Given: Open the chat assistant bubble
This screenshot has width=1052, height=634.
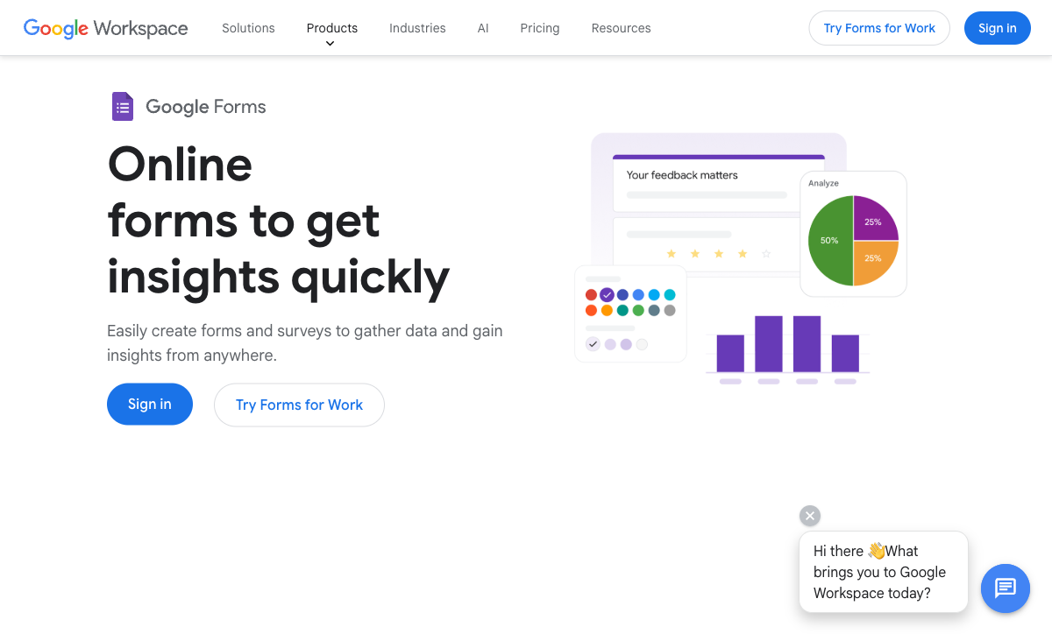Looking at the screenshot, I should [x=1005, y=588].
